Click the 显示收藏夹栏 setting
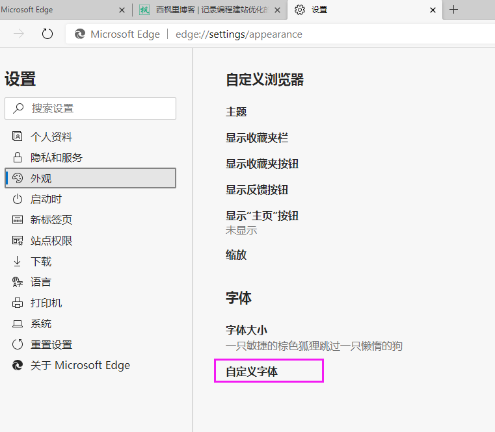Image resolution: width=495 pixels, height=432 pixels. (x=257, y=138)
